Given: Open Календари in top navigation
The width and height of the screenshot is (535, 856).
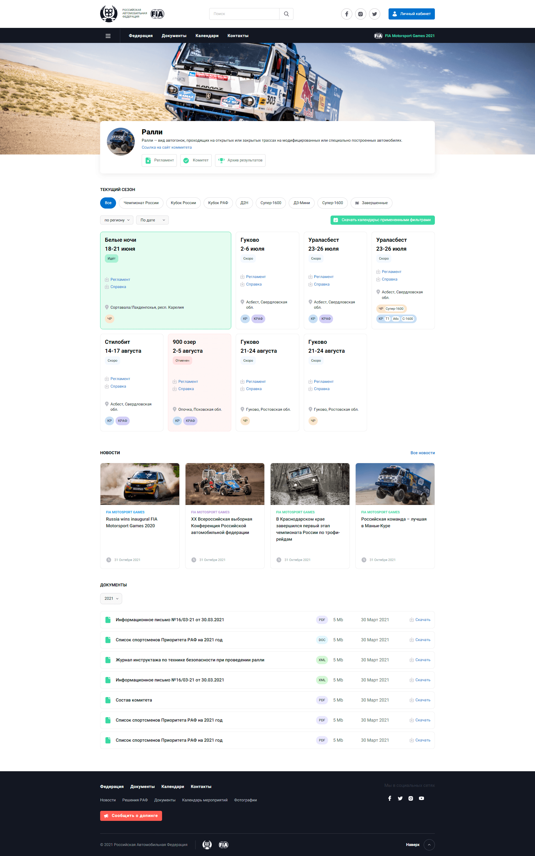Looking at the screenshot, I should (x=207, y=36).
